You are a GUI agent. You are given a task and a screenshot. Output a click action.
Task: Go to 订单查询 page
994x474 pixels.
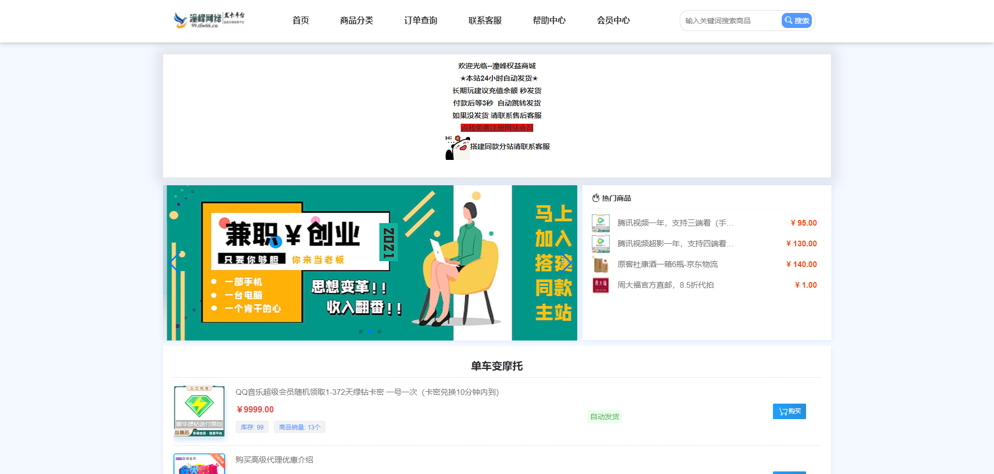421,21
